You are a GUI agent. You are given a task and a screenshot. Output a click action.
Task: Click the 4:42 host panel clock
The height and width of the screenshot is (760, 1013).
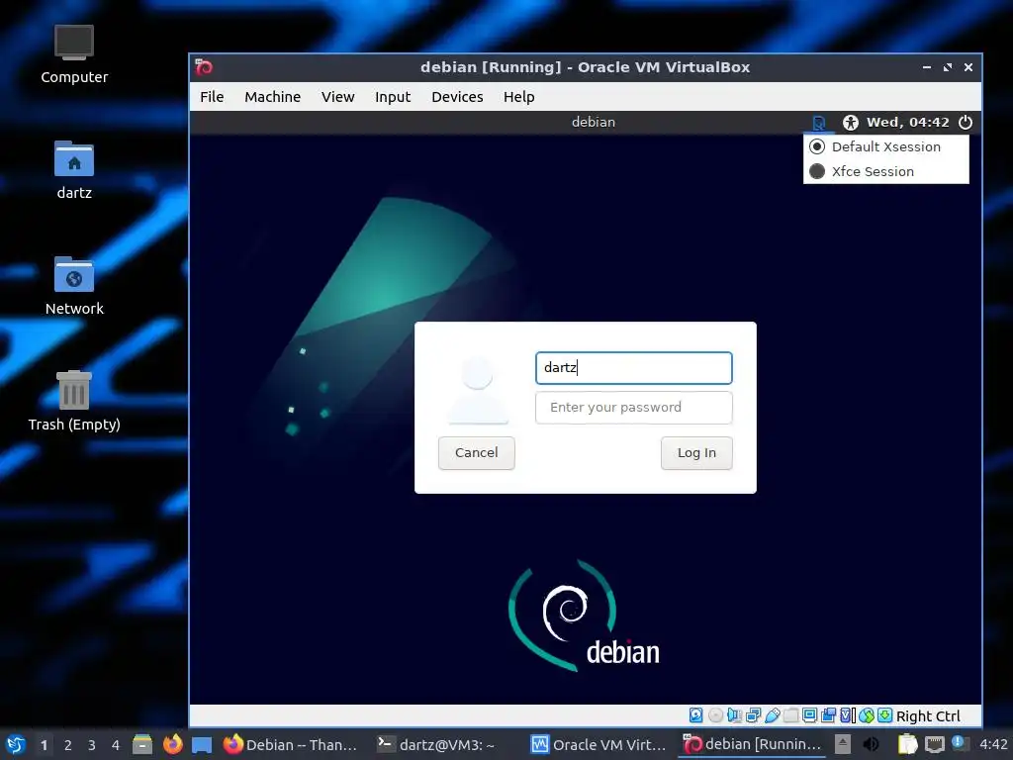click(x=993, y=744)
